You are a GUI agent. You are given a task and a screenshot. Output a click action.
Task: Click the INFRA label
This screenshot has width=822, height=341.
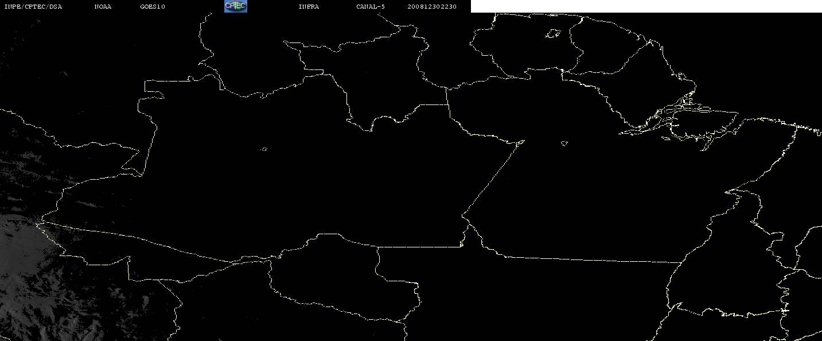[309, 7]
